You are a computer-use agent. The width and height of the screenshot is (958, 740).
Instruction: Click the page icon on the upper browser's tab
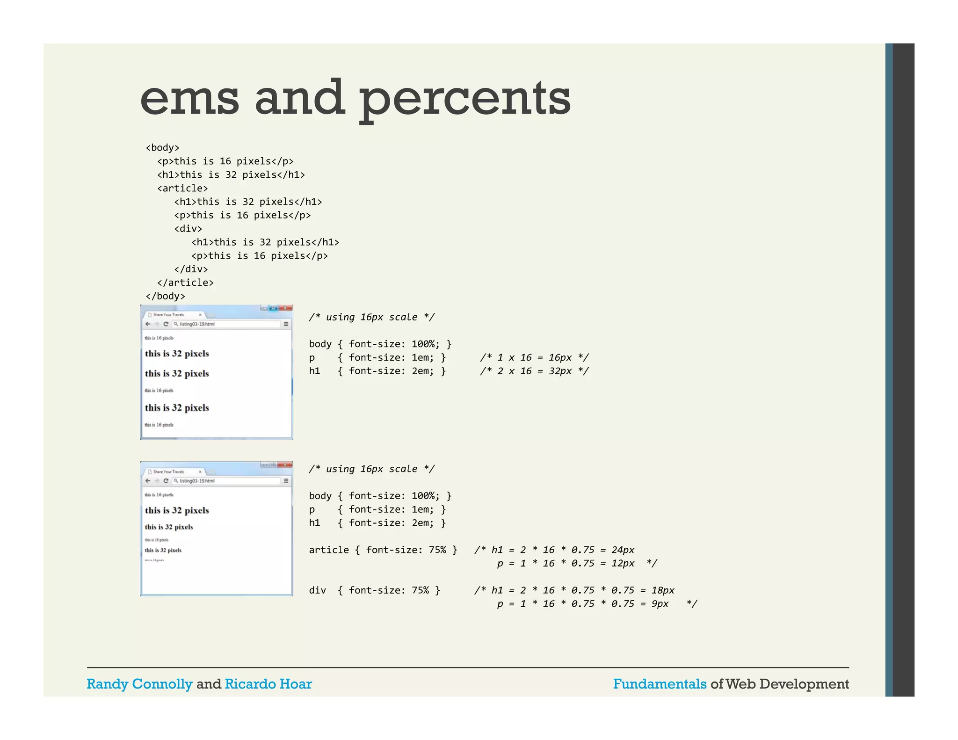click(x=150, y=315)
